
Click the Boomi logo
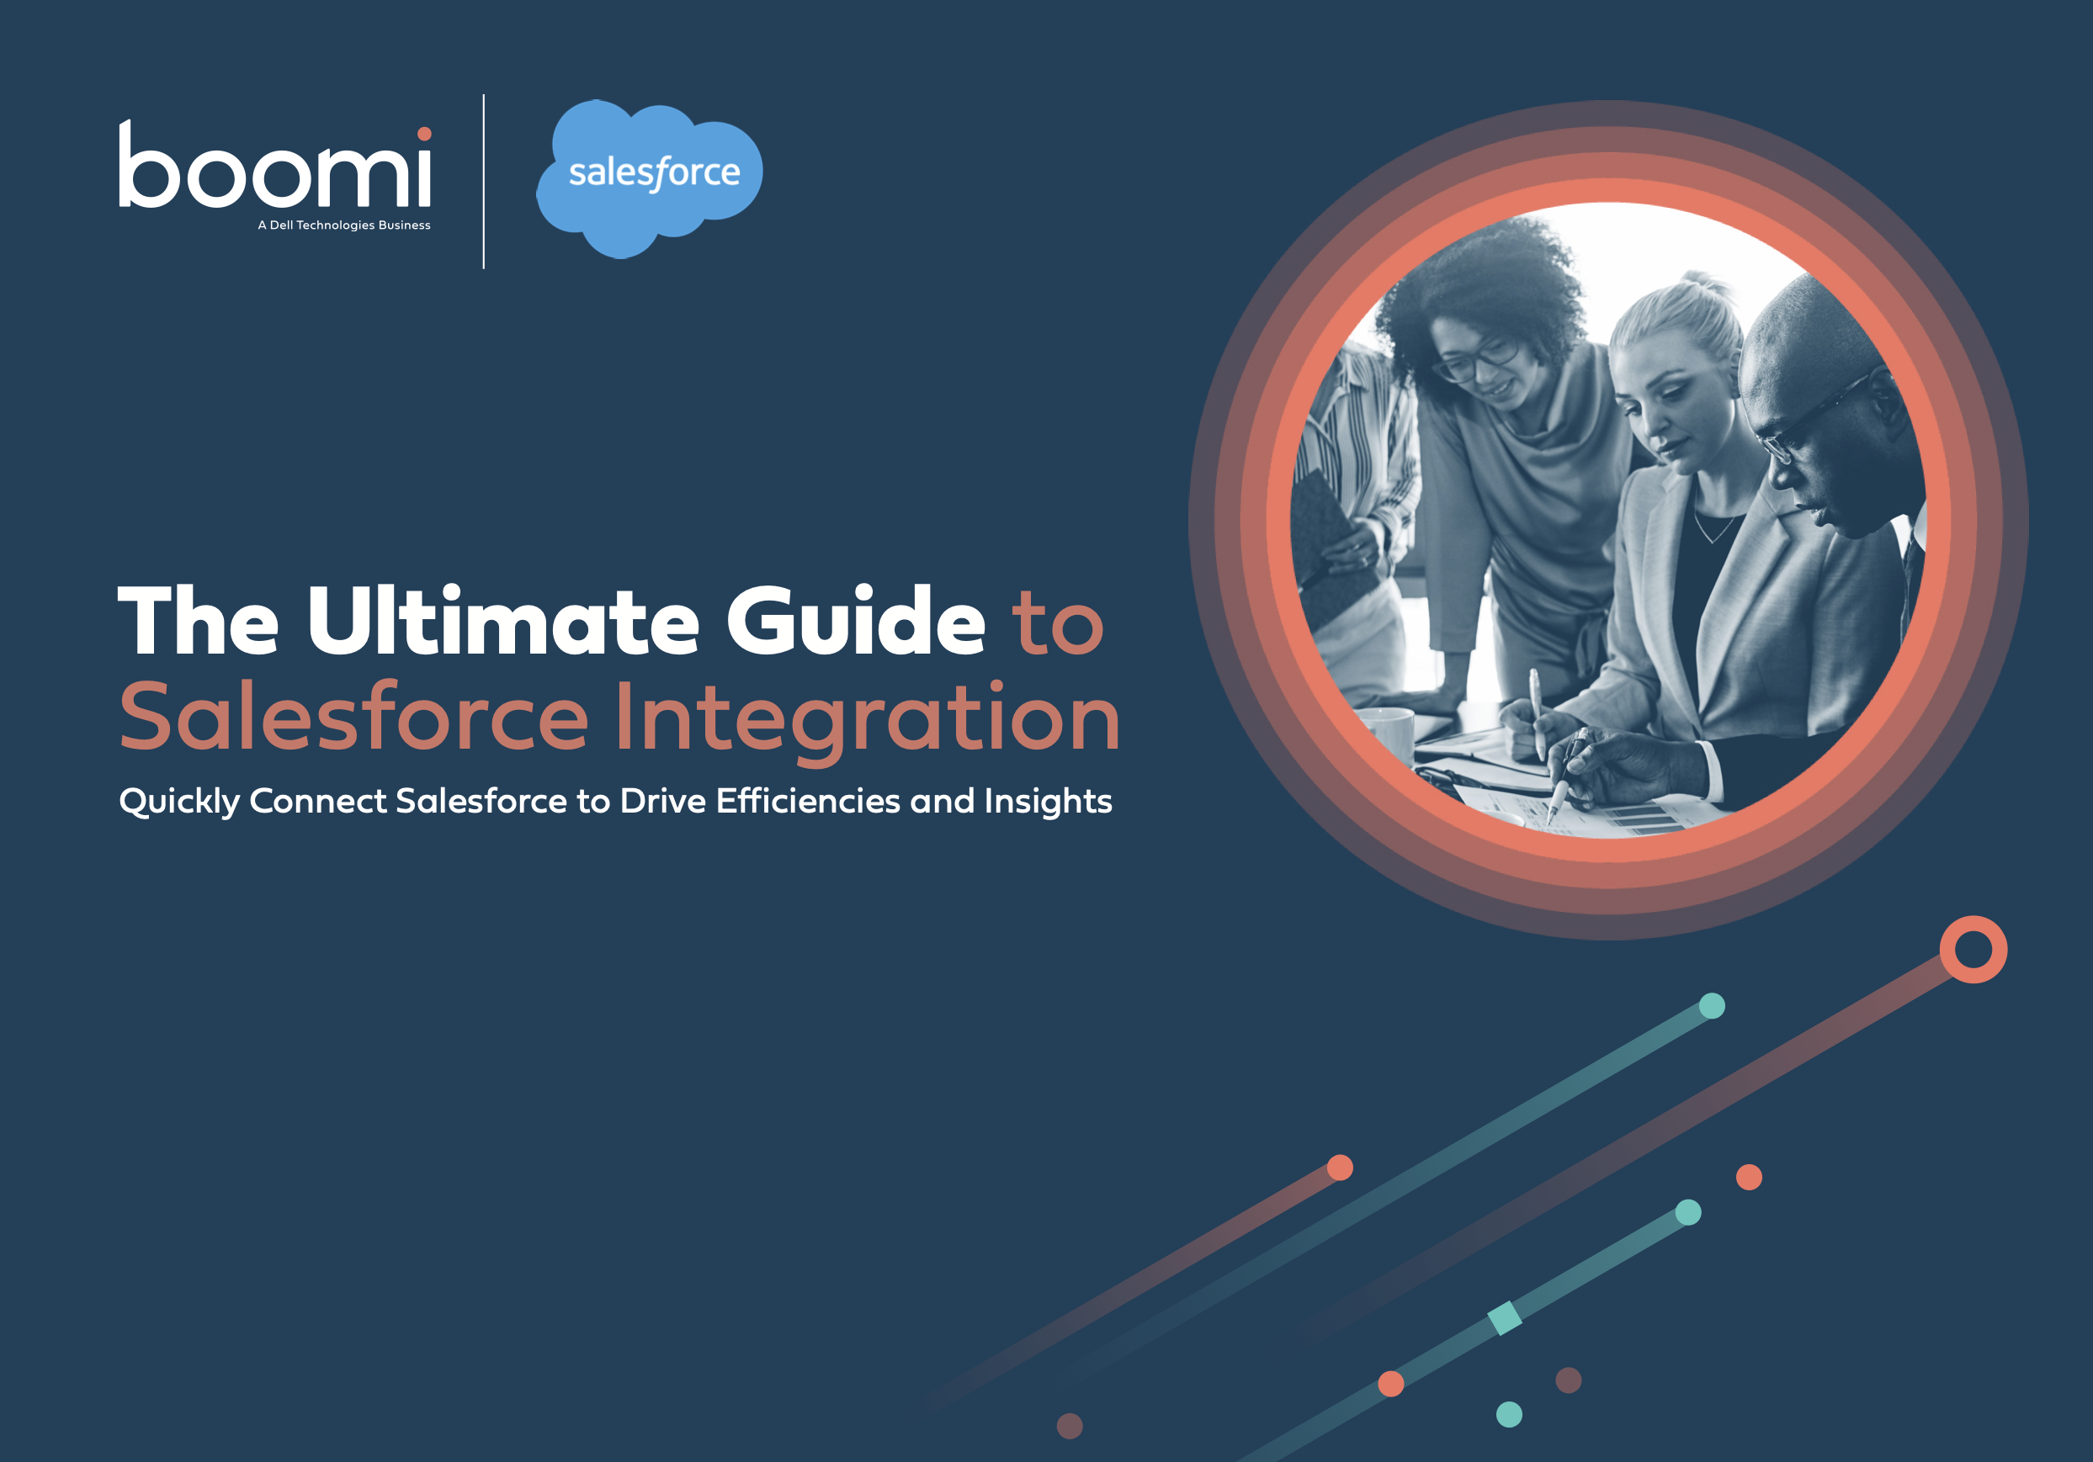[274, 165]
